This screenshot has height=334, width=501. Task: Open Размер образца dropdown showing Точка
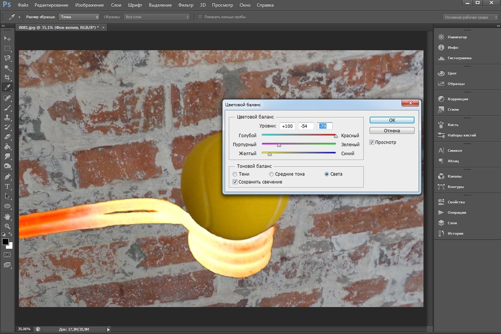tap(79, 17)
